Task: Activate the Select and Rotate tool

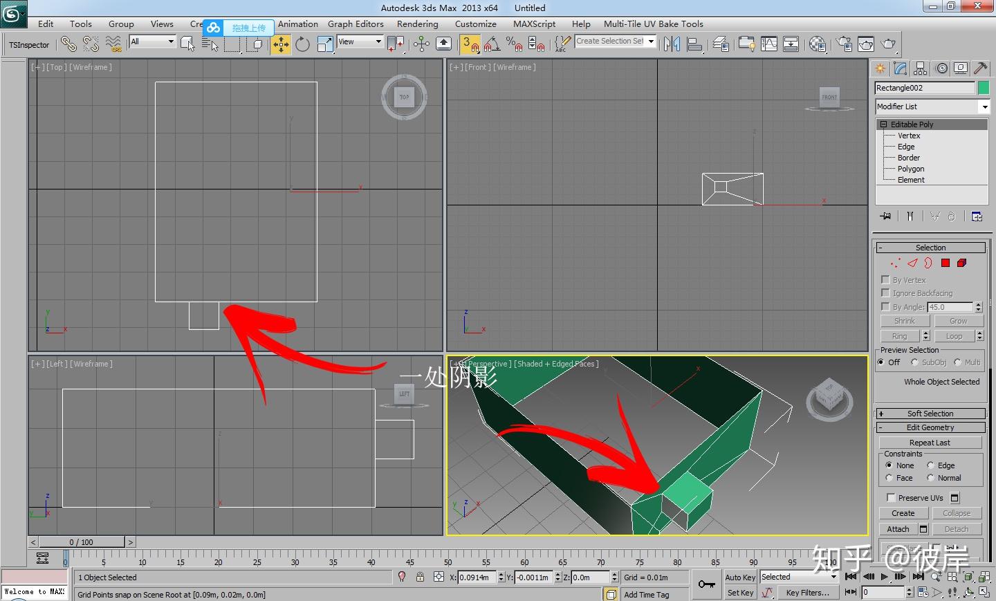Action: click(302, 44)
